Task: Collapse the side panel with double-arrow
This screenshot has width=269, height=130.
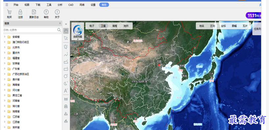Action: point(66,24)
